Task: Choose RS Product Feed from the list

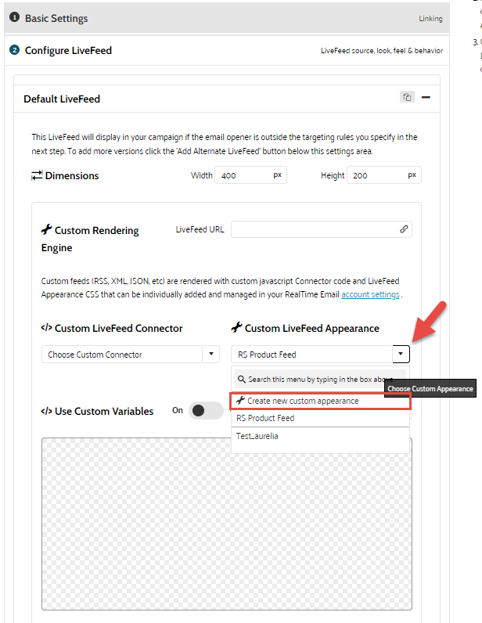Action: pyautogui.click(x=320, y=418)
